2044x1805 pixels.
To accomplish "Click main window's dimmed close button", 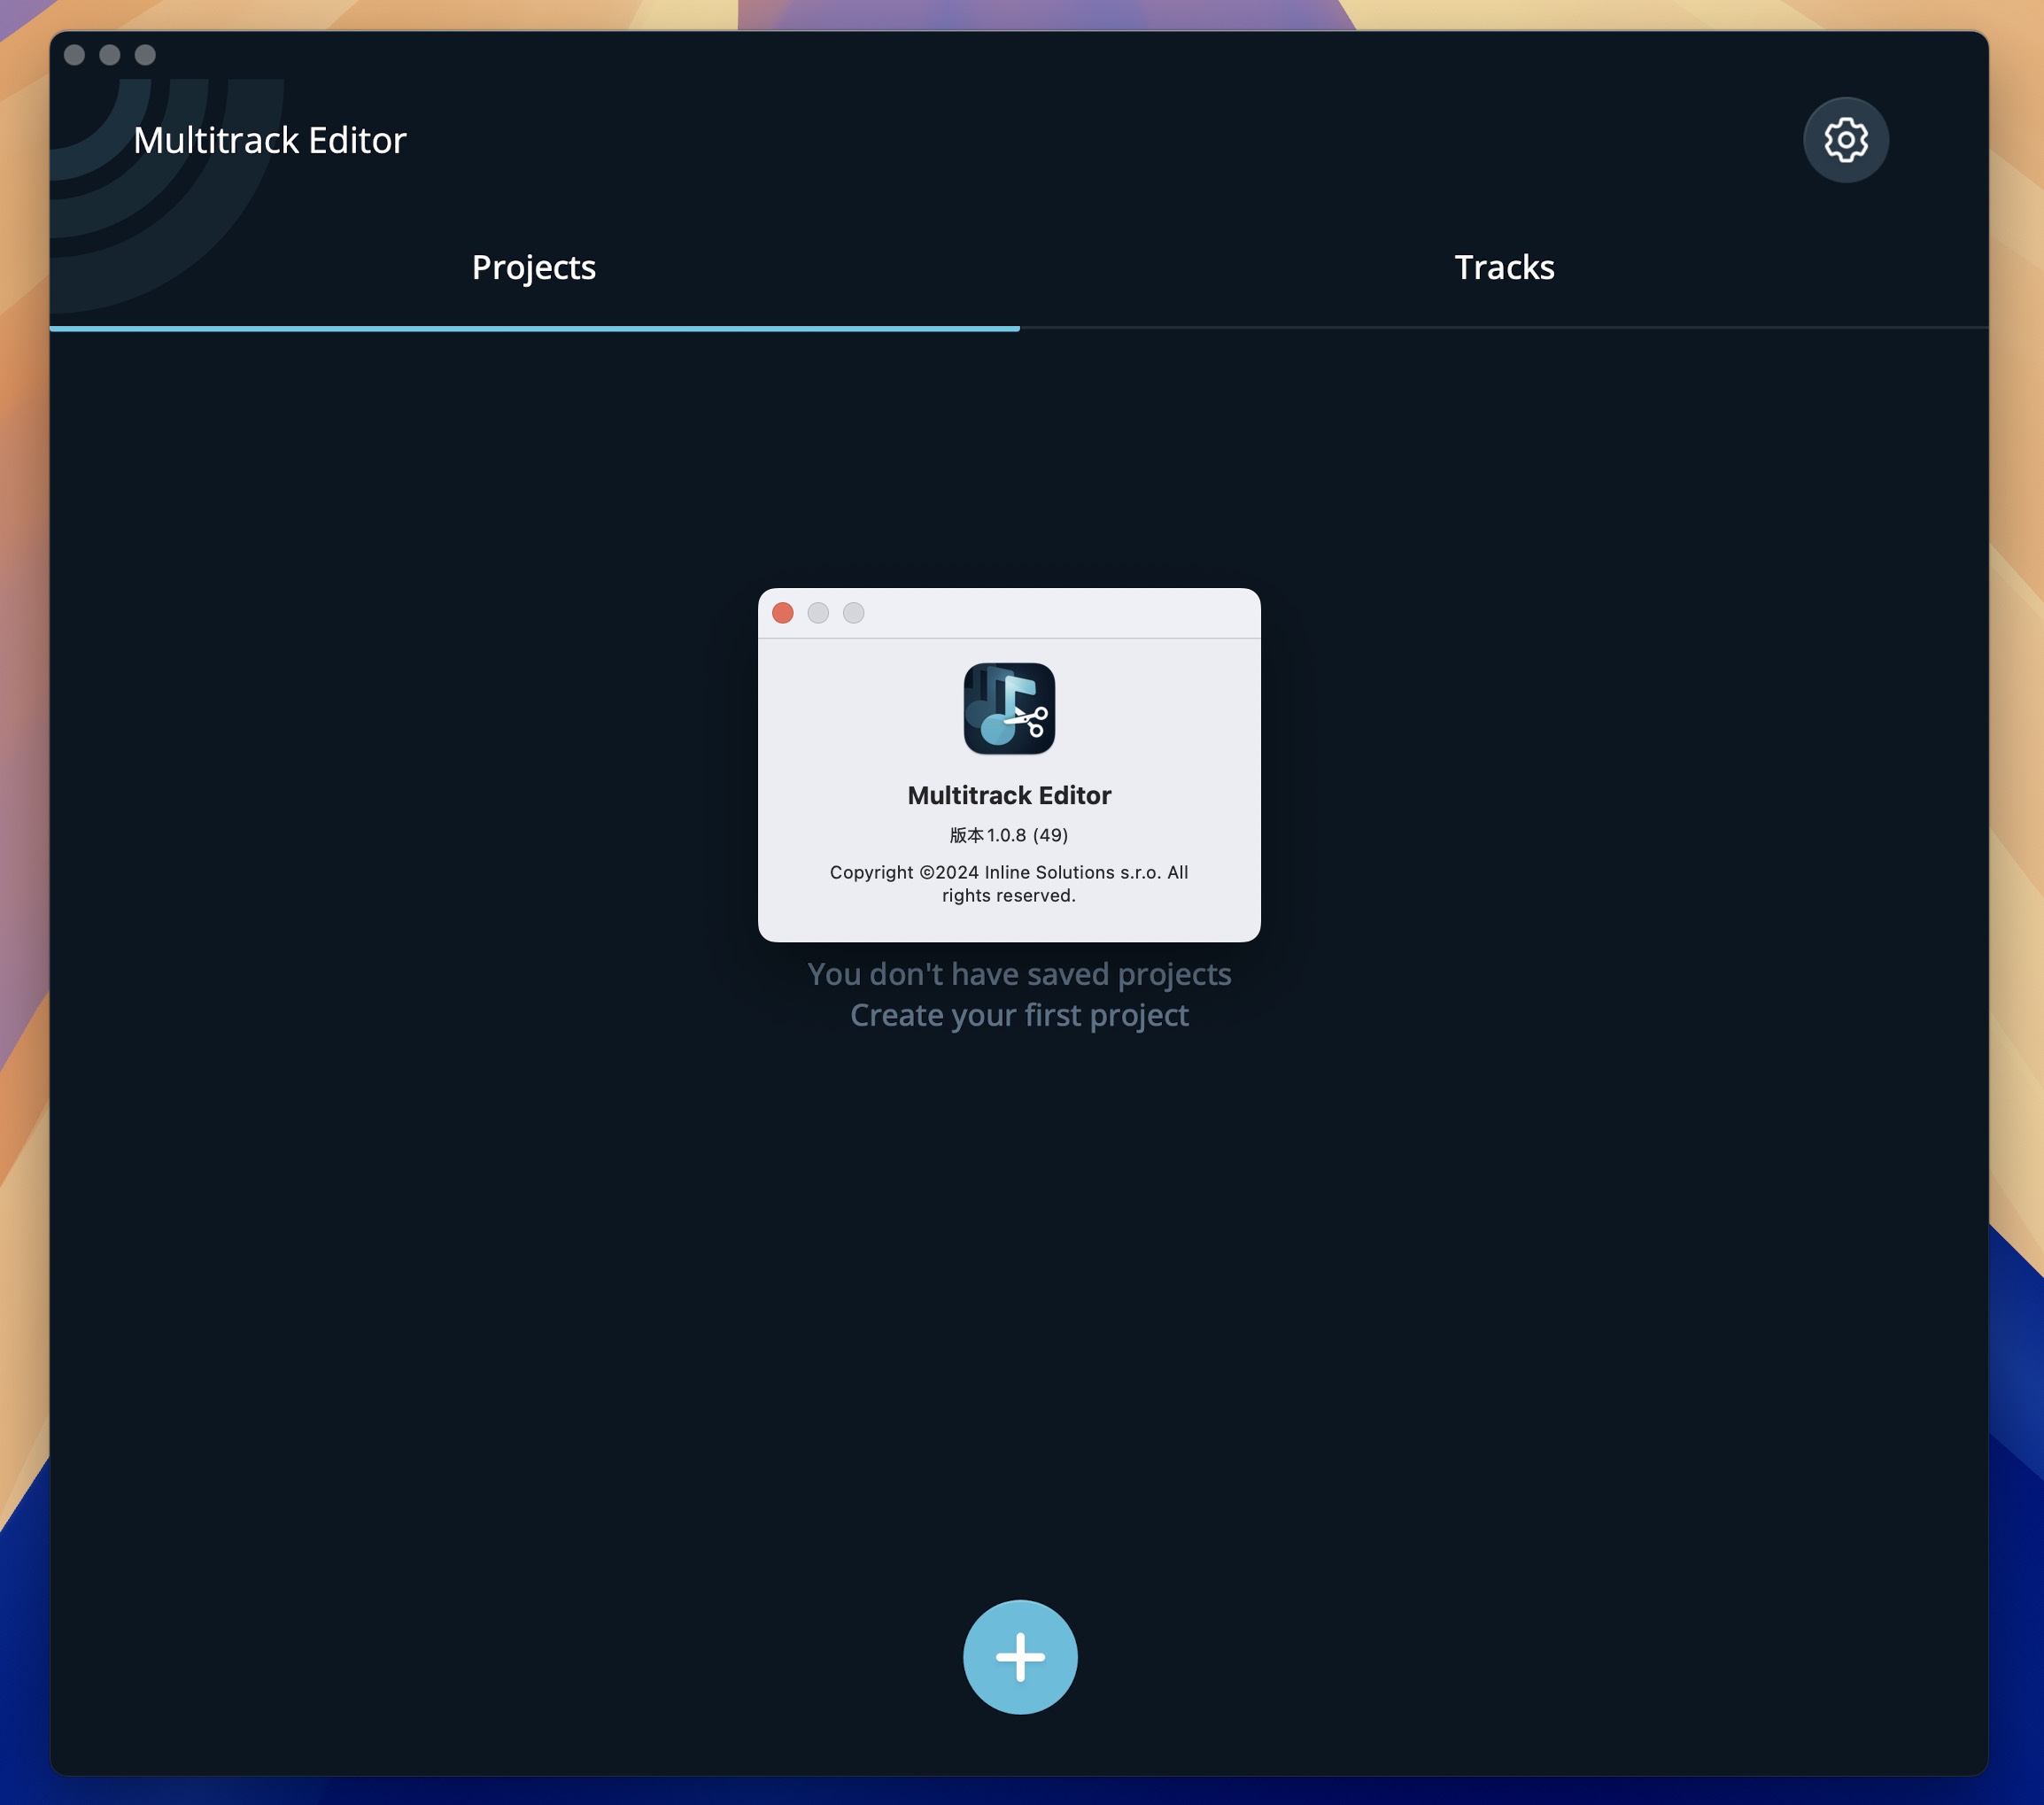I will [74, 55].
